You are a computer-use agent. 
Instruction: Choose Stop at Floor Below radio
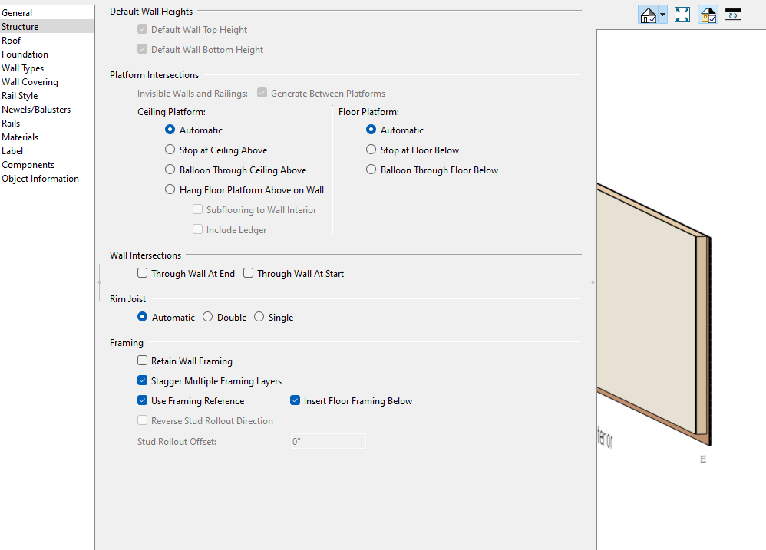coord(371,150)
